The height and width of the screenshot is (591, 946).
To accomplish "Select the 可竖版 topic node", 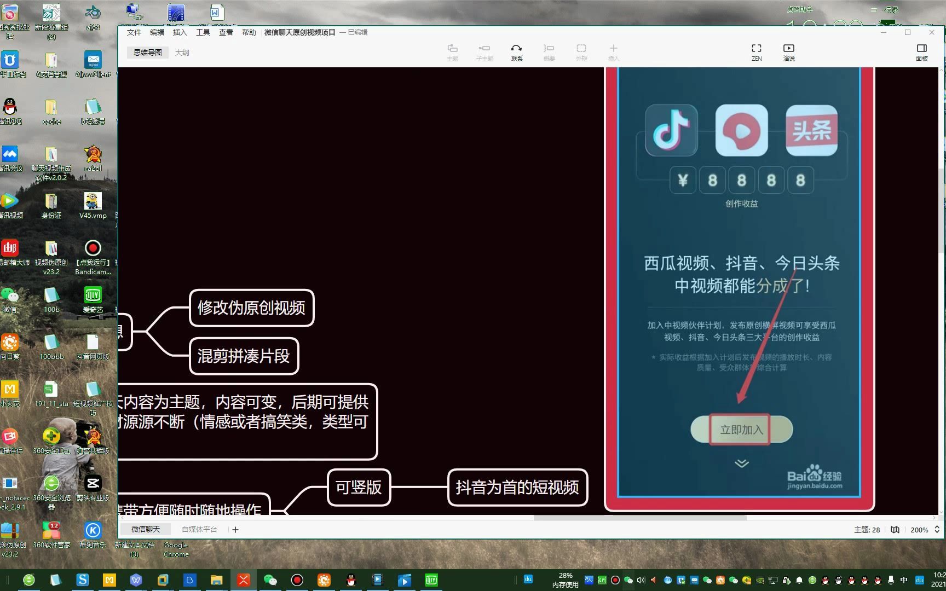I will point(359,487).
